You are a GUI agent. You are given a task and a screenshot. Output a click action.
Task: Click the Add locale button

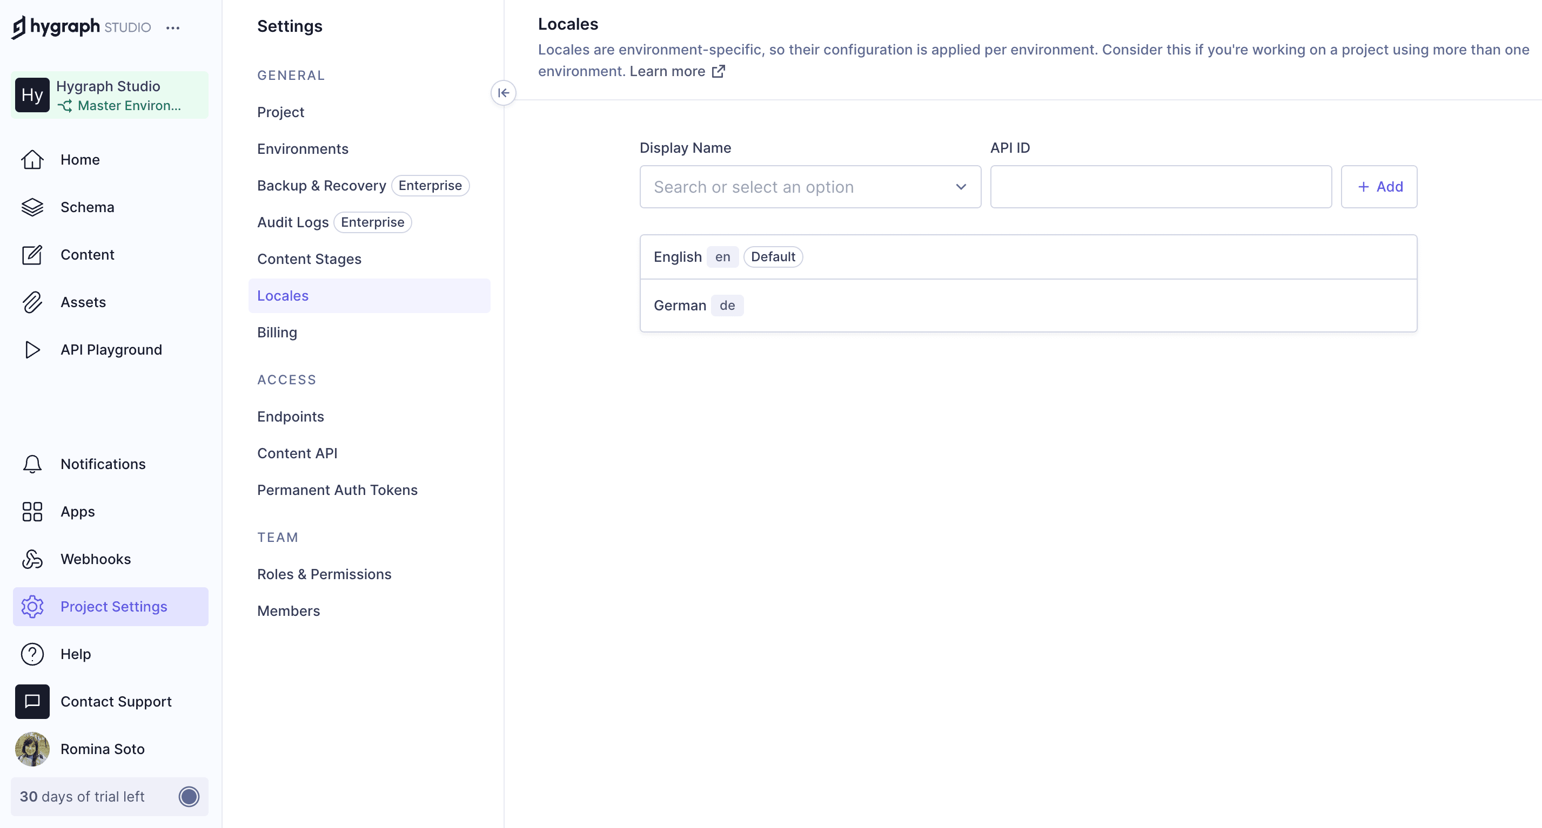1379,187
